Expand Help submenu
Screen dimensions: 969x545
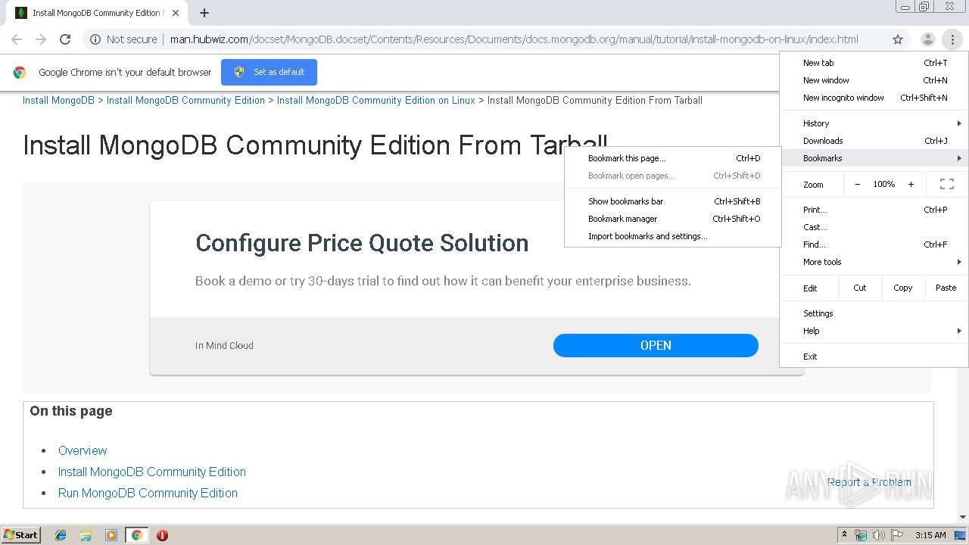coord(874,331)
